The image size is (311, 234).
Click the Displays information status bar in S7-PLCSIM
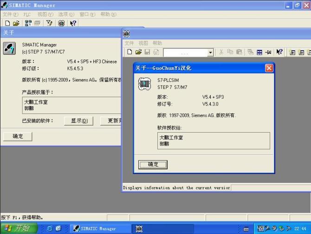pos(176,188)
